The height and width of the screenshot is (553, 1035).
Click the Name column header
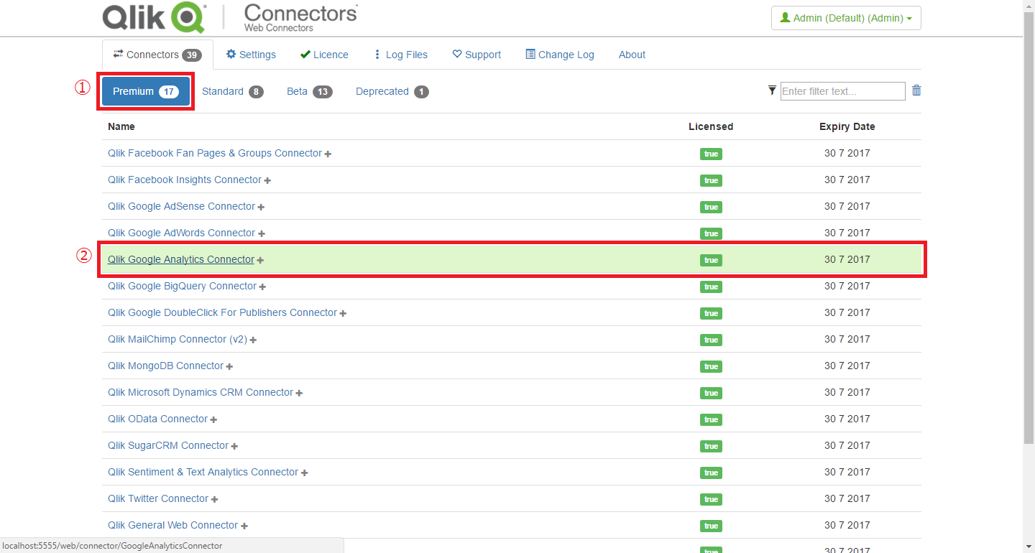tap(121, 126)
